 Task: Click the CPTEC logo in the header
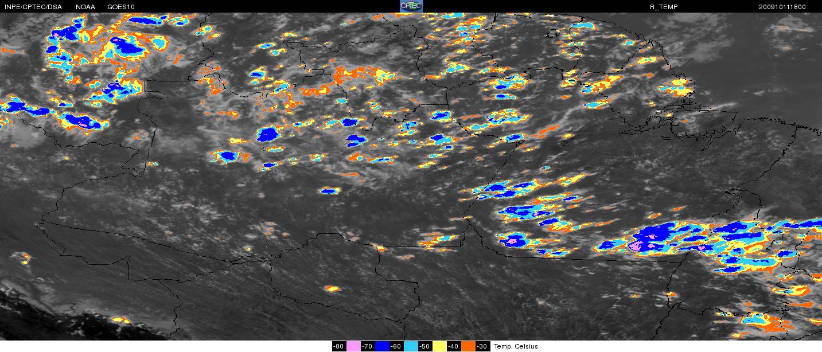[411, 6]
